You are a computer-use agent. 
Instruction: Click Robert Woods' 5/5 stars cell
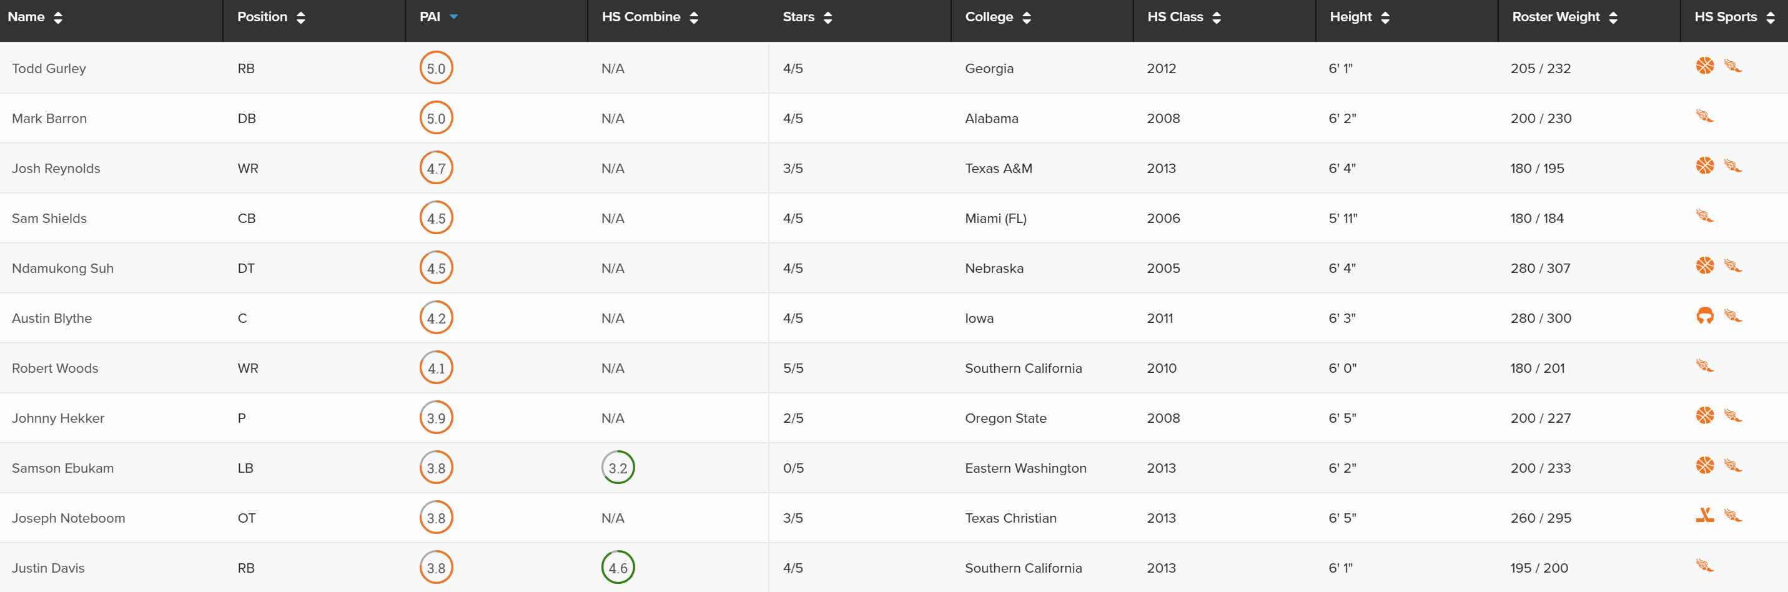[793, 368]
